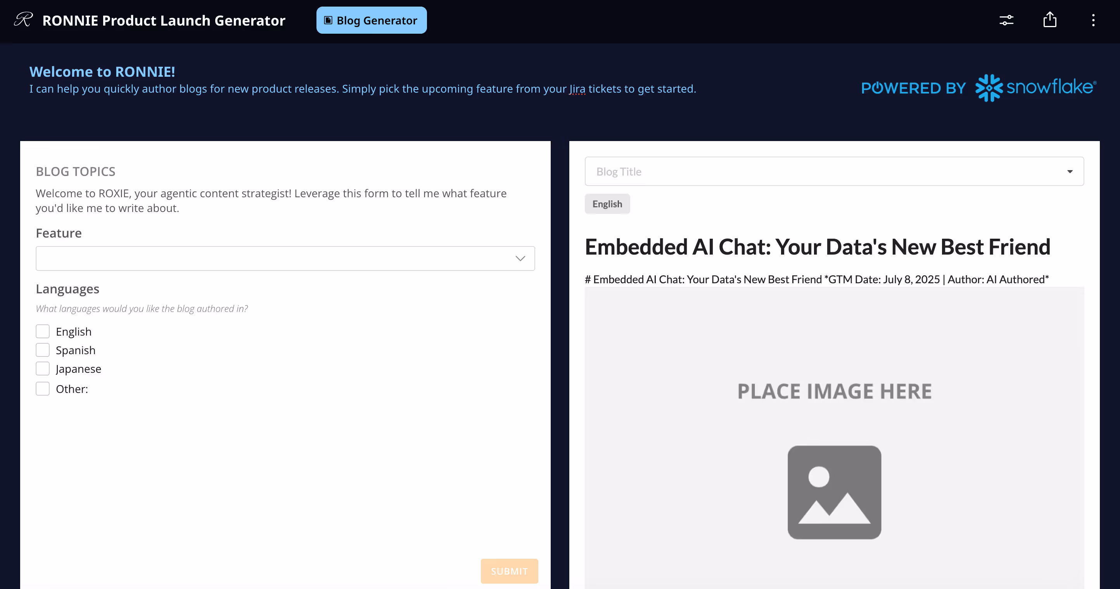Select the English language chip

tap(607, 204)
